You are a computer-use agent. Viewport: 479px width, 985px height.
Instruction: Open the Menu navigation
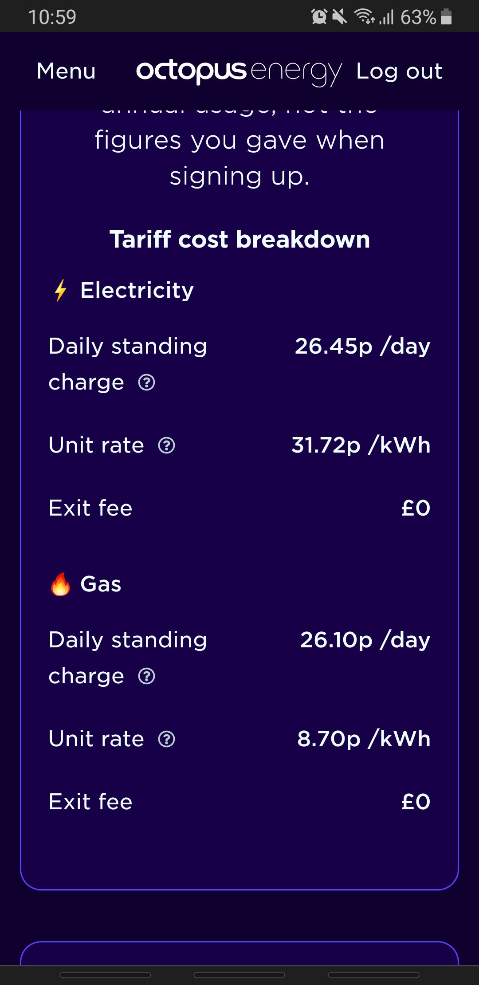click(66, 71)
